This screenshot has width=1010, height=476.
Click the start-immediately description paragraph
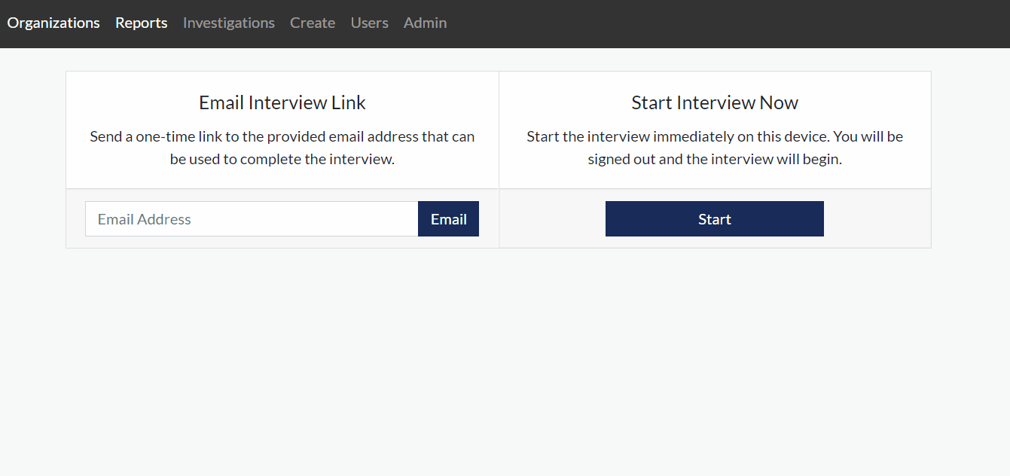(x=715, y=148)
